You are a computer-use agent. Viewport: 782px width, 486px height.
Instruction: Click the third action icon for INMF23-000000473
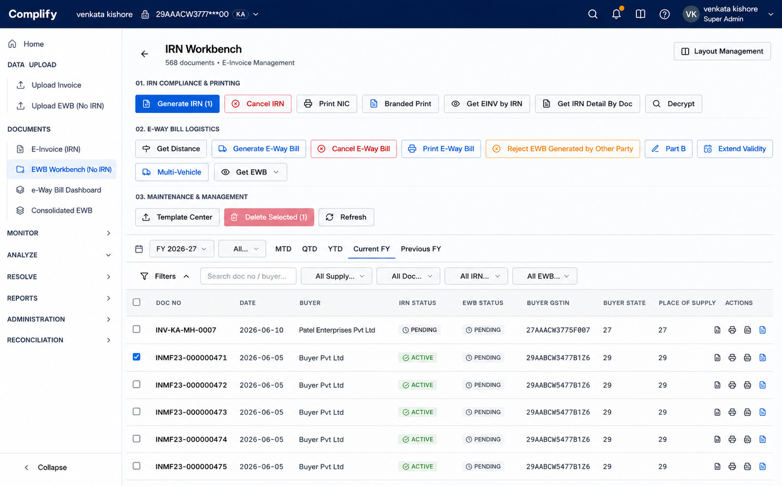[x=748, y=412]
